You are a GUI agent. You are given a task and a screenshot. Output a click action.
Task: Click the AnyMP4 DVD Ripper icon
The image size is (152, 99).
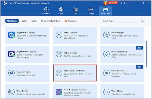(11, 35)
